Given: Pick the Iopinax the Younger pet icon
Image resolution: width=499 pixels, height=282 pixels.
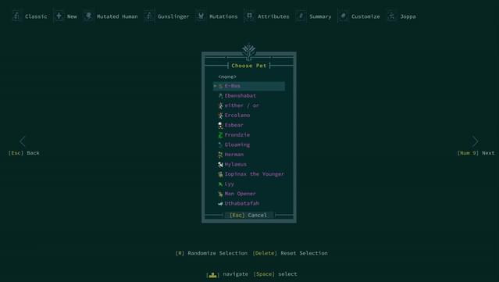Looking at the screenshot, I should coord(220,174).
